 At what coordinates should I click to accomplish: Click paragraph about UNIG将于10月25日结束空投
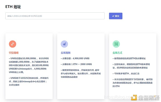pos(29,81)
